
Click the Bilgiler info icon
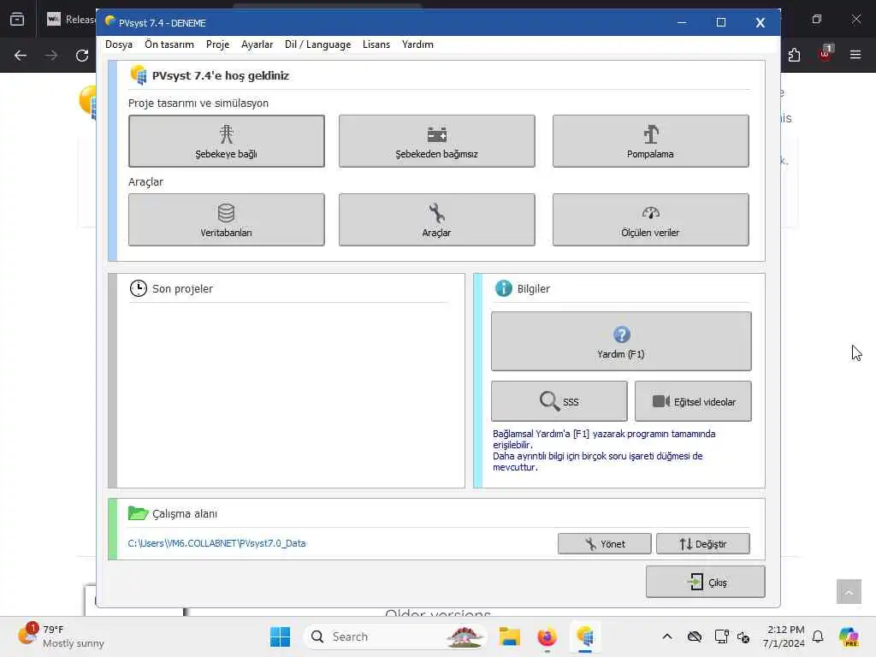tap(503, 288)
